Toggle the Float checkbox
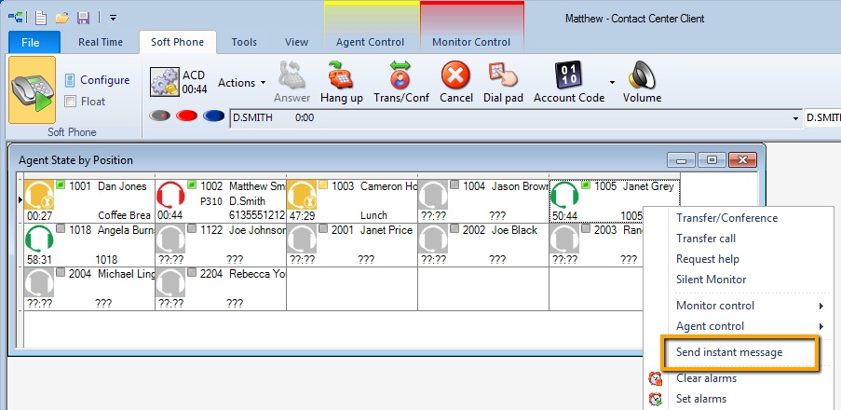841x410 pixels. coord(70,102)
